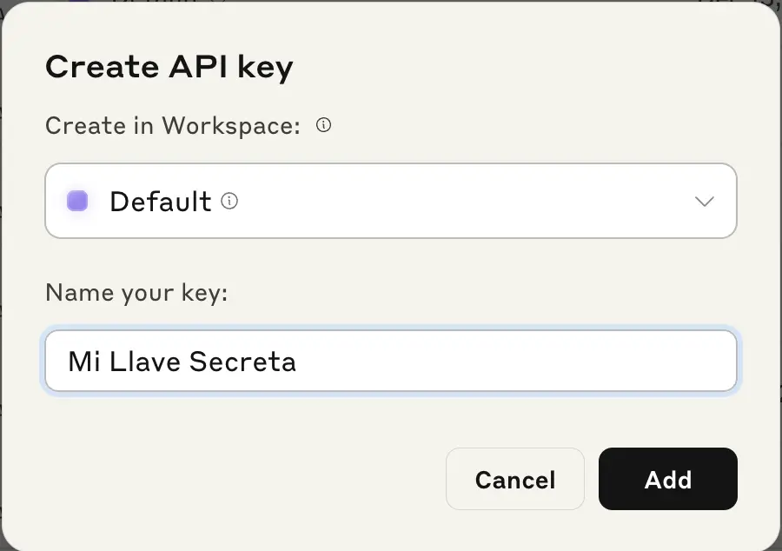Viewport: 782px width, 551px height.
Task: Click blank dialog area left of Cancel
Action: click(243, 479)
